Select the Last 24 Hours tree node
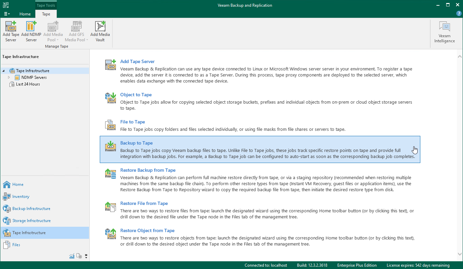Image resolution: width=463 pixels, height=269 pixels. 28,84
